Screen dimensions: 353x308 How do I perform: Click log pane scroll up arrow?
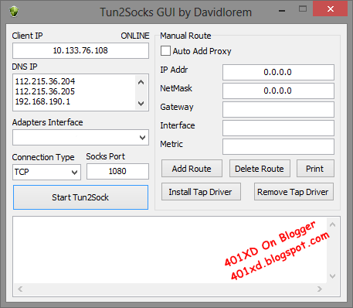(x=332, y=224)
